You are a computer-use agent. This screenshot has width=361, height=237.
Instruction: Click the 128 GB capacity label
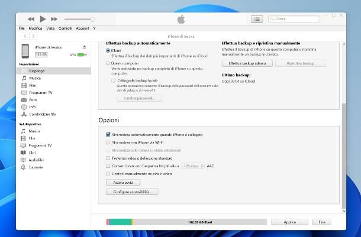coord(41,55)
